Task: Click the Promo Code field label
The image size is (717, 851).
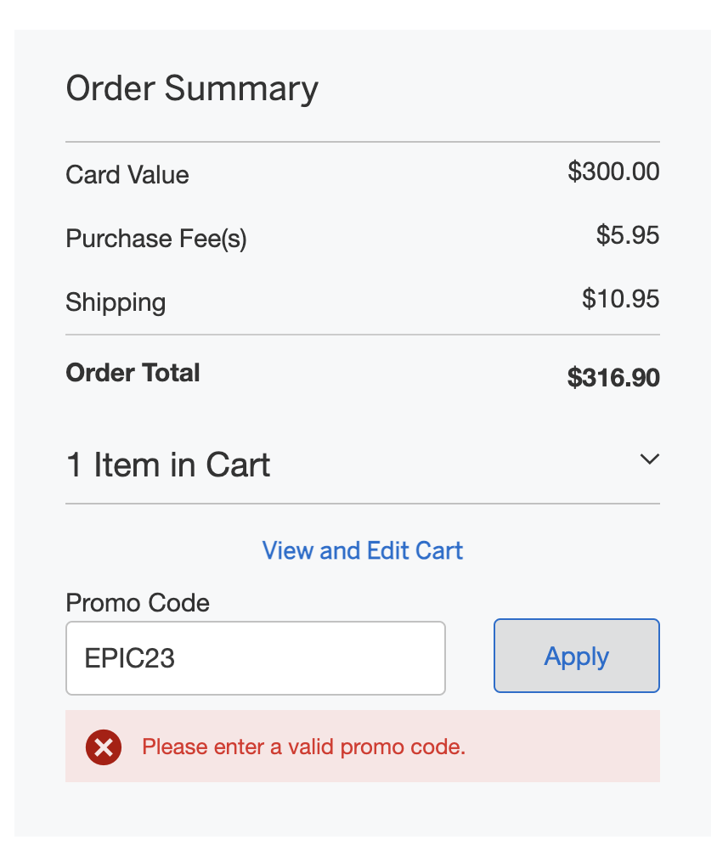Action: (138, 603)
